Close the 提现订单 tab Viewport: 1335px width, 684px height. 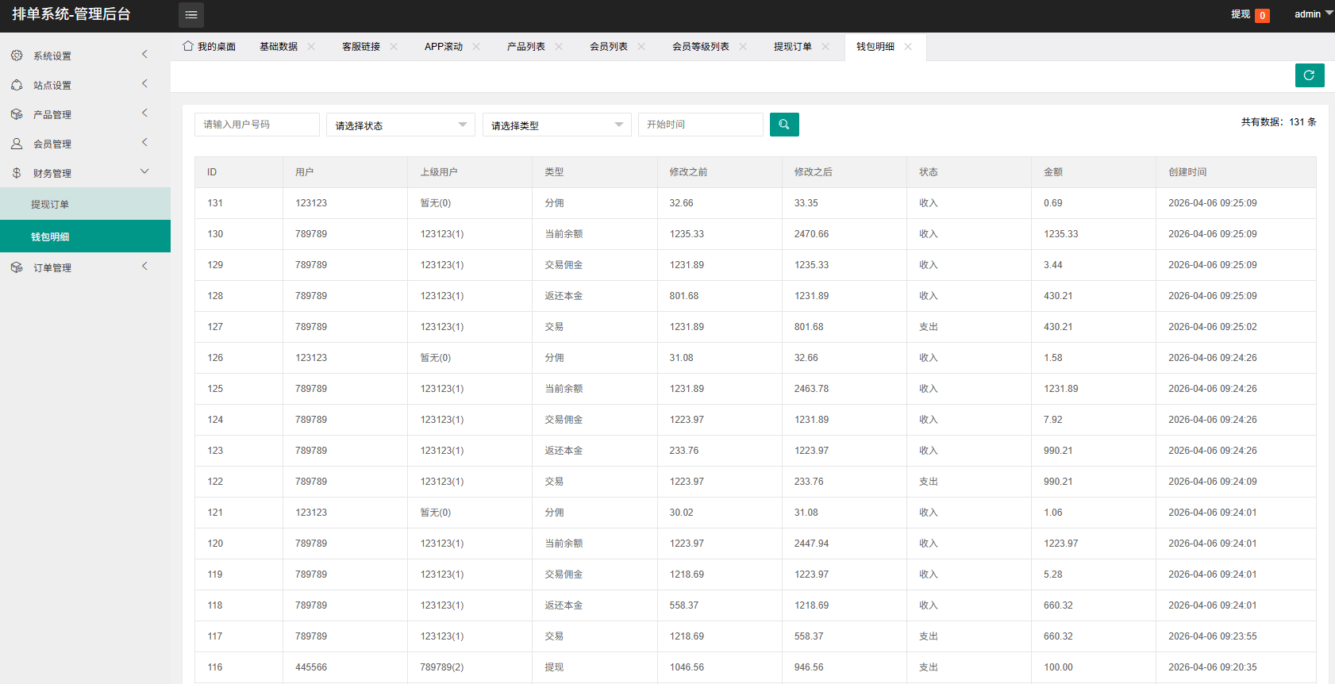[825, 47]
